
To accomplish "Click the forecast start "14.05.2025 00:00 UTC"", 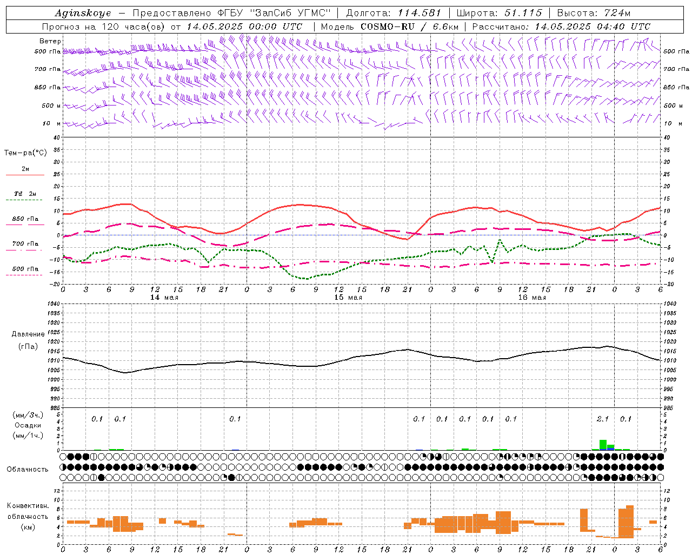I will coord(244,27).
